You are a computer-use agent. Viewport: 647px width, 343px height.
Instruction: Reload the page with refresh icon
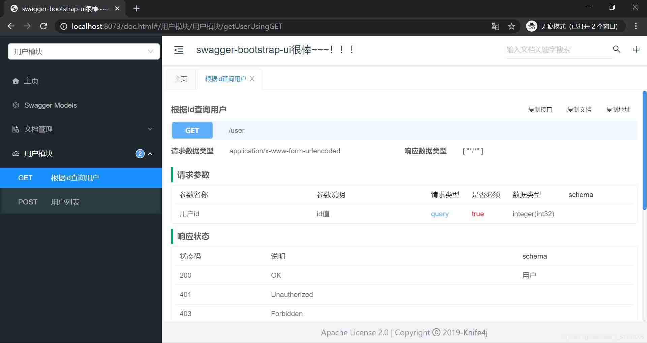[43, 26]
